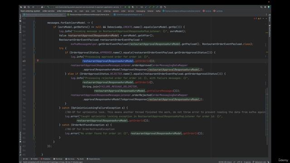Switch to the first editor tab

pyautogui.click(x=43, y=14)
